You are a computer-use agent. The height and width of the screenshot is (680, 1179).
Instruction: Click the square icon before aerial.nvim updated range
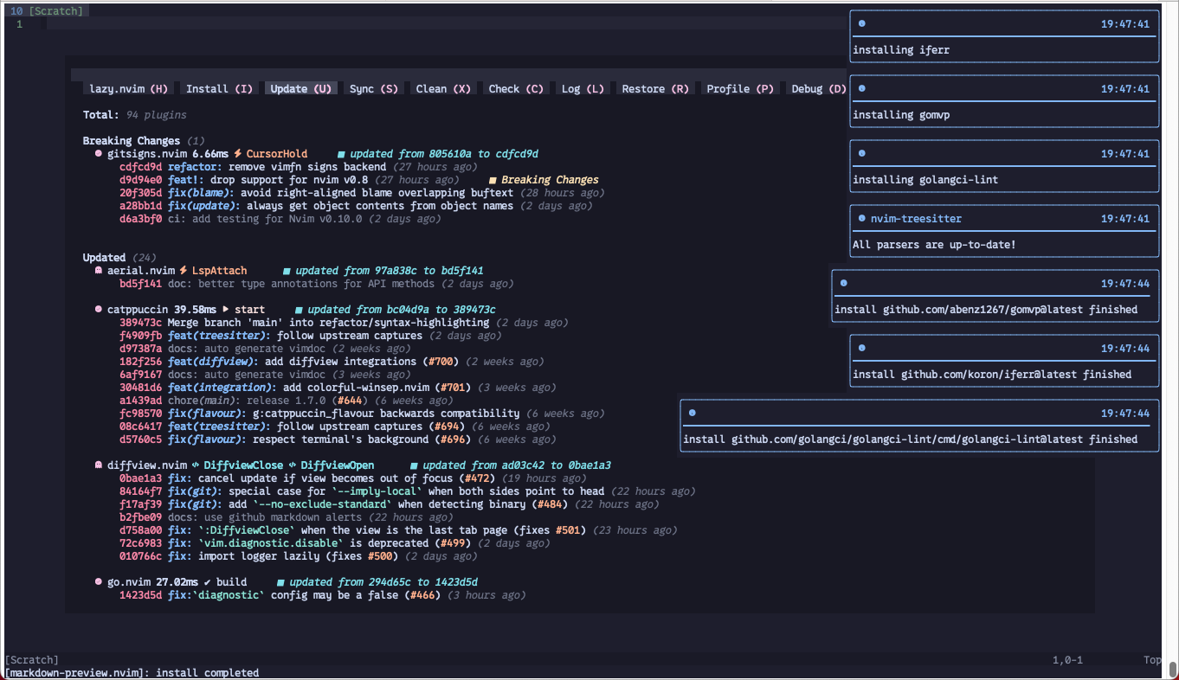287,271
